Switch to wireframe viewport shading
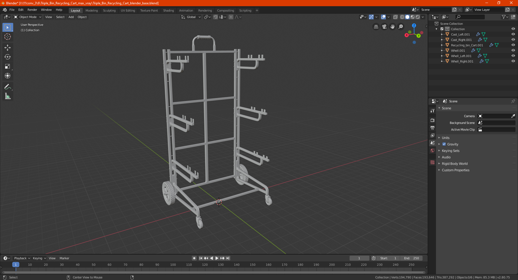Screen dimensions: 518x280 point(402,17)
